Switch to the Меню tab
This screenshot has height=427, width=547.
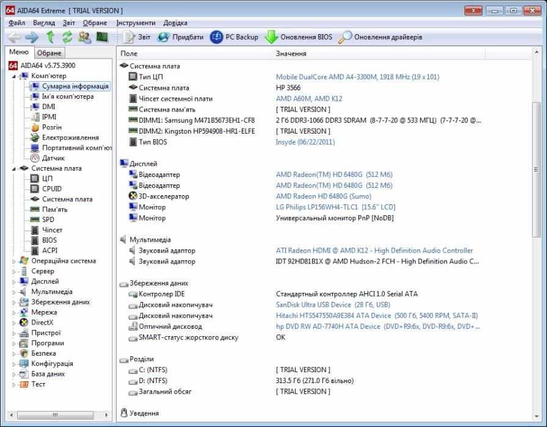click(x=19, y=52)
